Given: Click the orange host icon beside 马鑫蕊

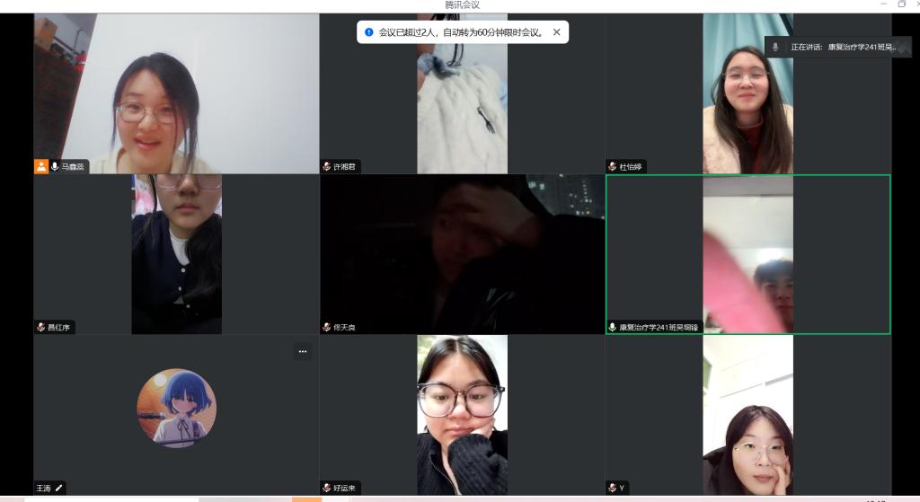Looking at the screenshot, I should tap(41, 166).
